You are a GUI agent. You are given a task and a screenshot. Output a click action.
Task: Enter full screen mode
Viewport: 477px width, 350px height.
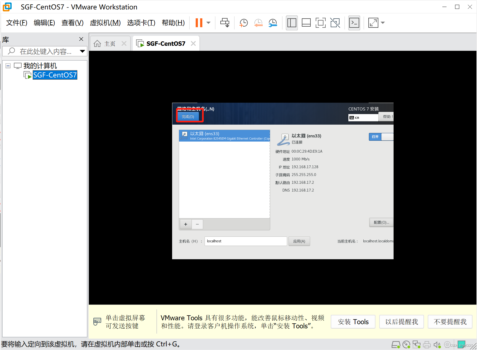(x=321, y=23)
